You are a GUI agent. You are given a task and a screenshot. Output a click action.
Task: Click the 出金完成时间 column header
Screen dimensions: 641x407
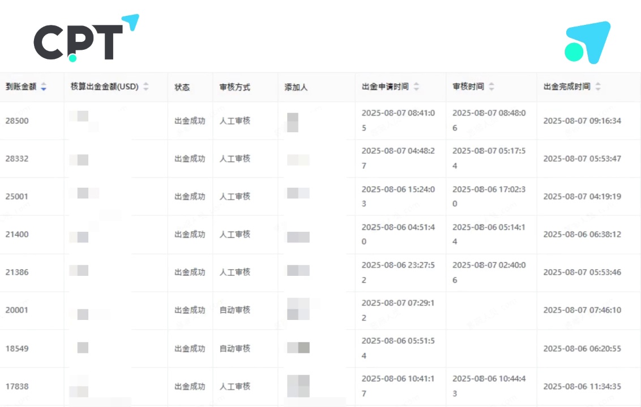click(x=567, y=86)
